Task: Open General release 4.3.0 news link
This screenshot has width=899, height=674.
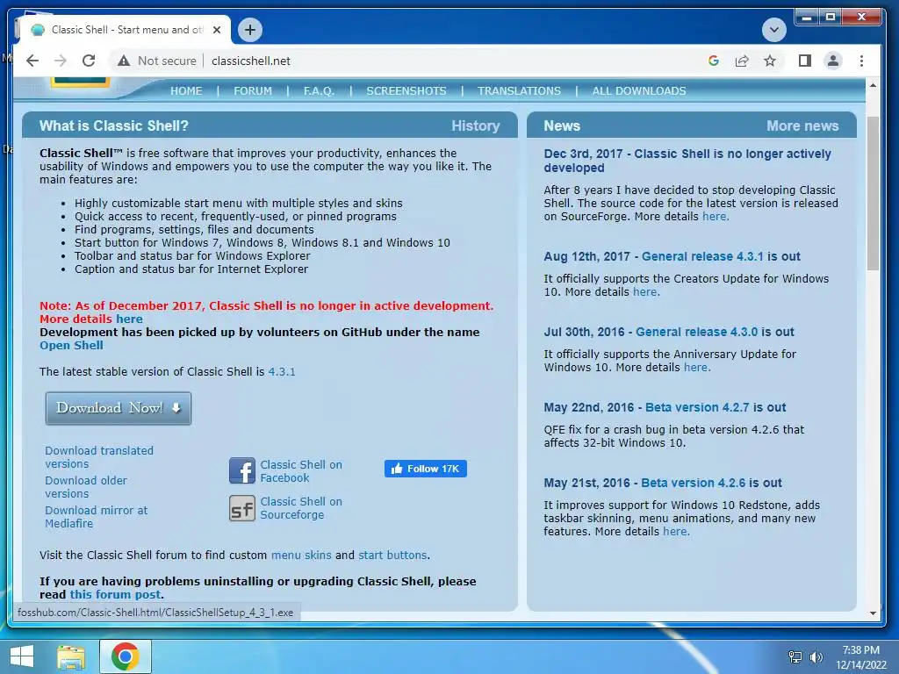Action: [x=696, y=333]
